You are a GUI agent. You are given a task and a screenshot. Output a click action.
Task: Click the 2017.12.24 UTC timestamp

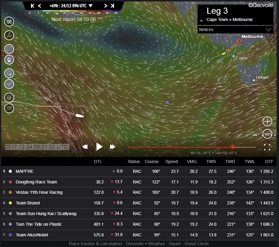37,147
